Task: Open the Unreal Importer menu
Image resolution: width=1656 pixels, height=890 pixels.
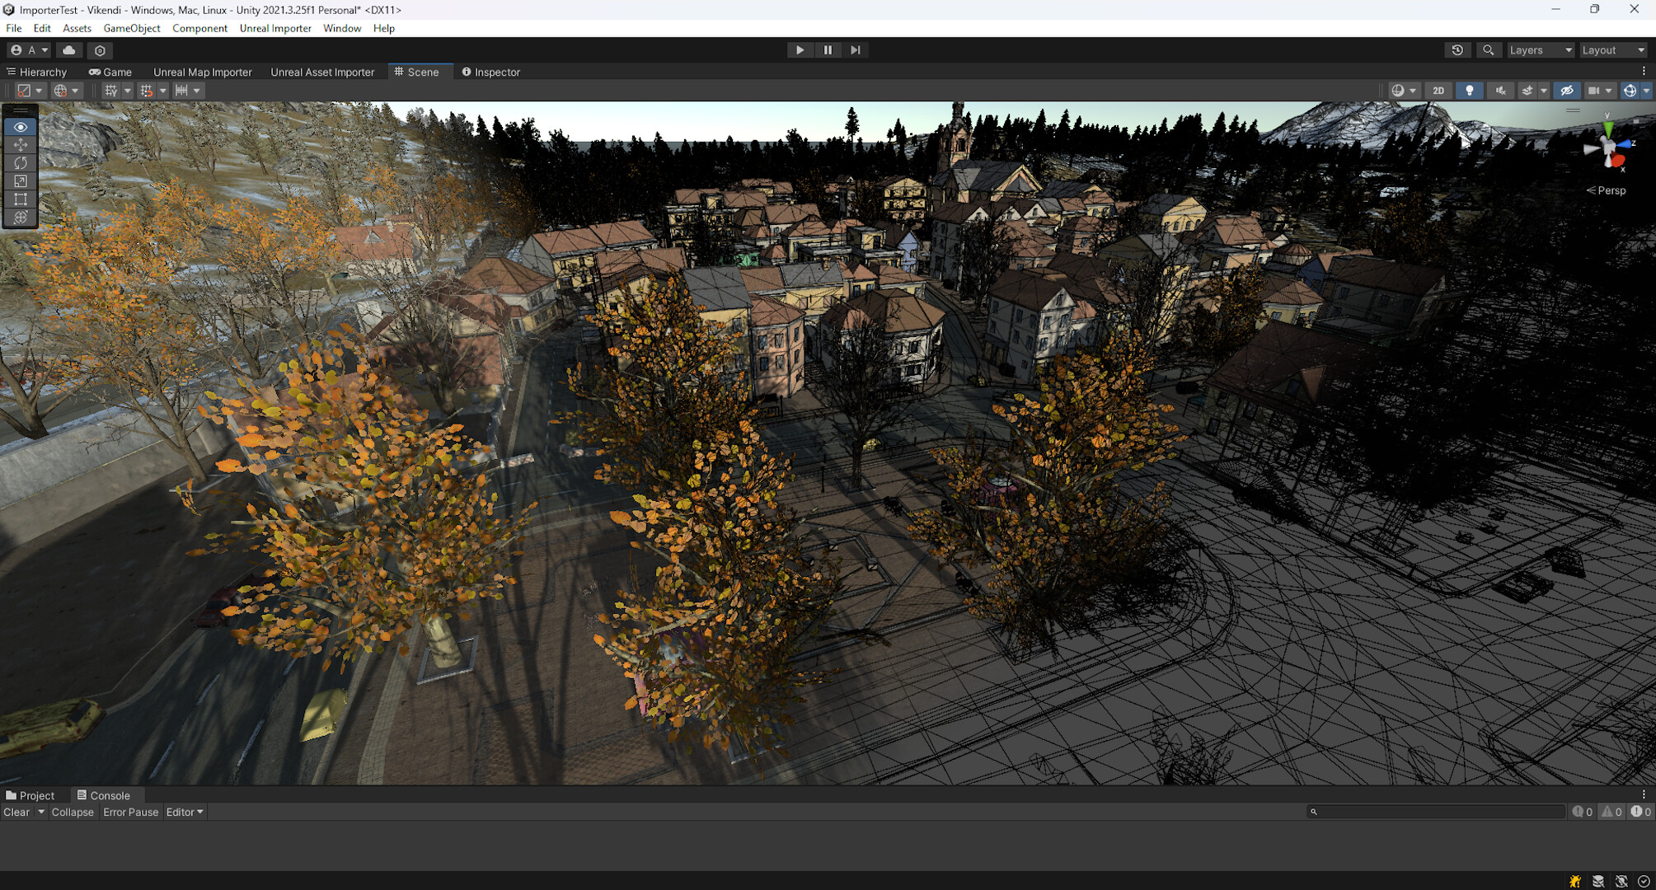Action: tap(275, 28)
